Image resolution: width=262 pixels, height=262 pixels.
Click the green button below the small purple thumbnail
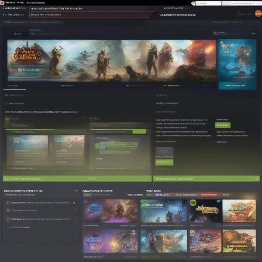click(164, 162)
